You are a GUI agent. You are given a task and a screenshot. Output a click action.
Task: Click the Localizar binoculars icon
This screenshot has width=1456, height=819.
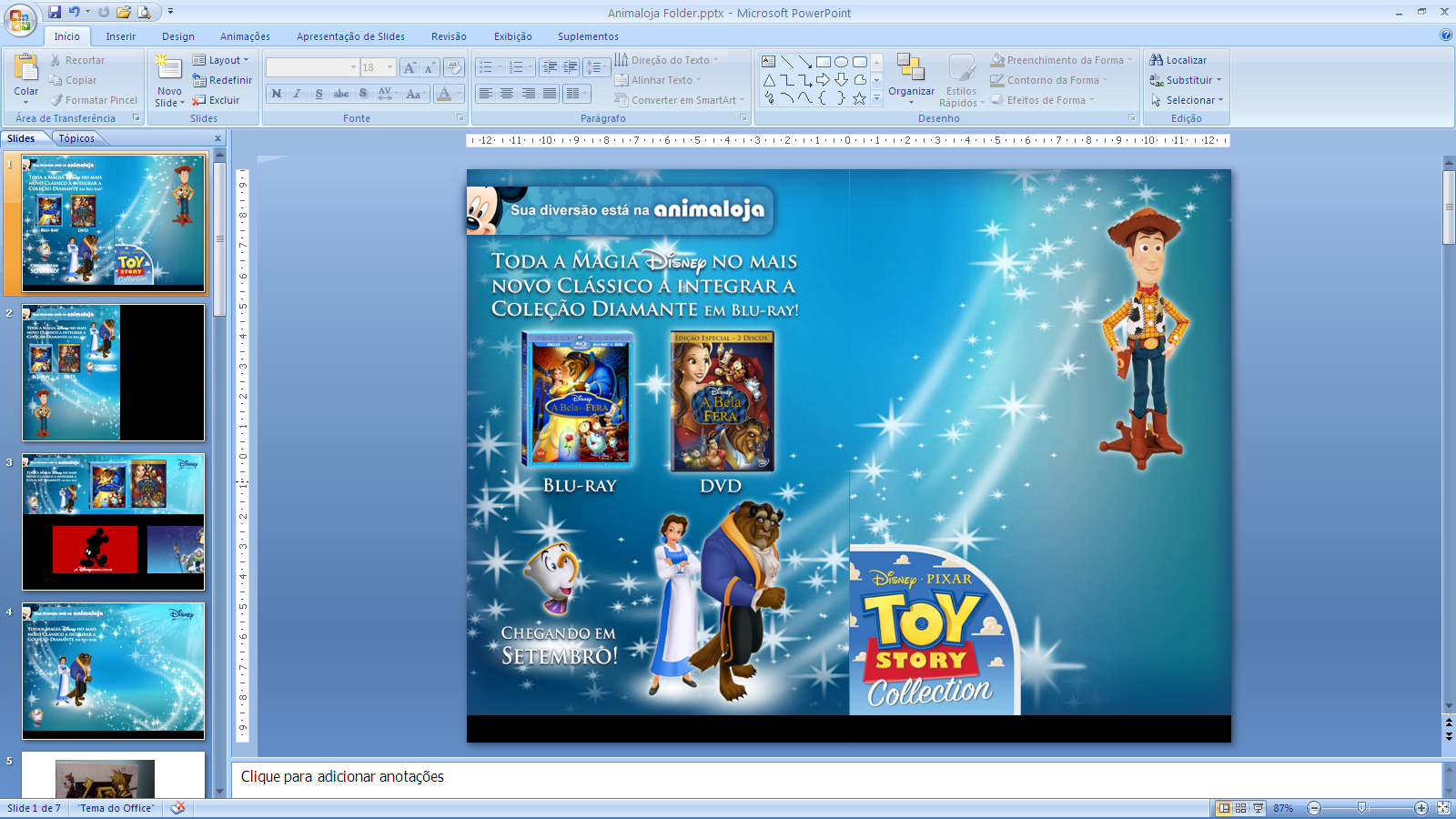click(1157, 60)
